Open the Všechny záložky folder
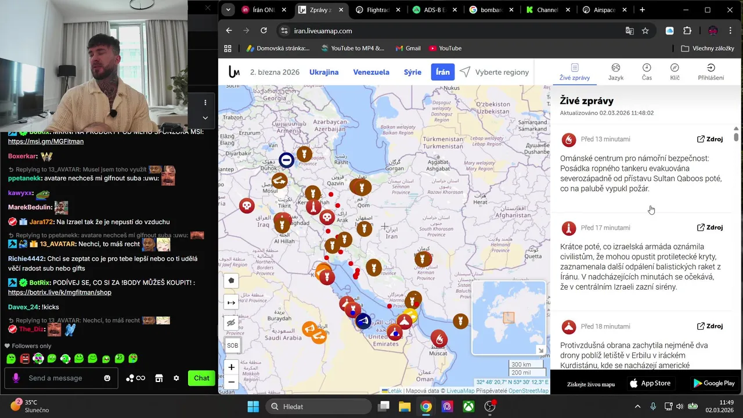 tap(708, 48)
